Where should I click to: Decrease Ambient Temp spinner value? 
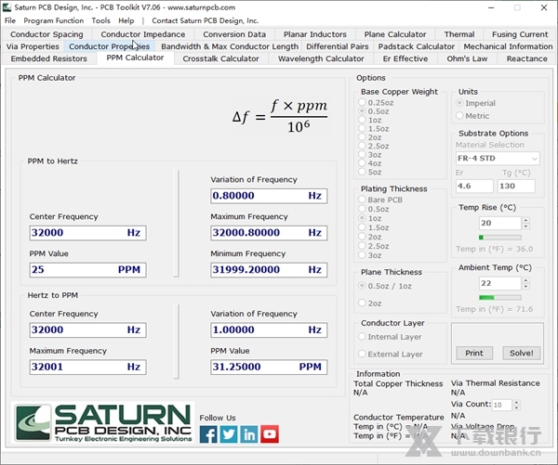pos(526,286)
